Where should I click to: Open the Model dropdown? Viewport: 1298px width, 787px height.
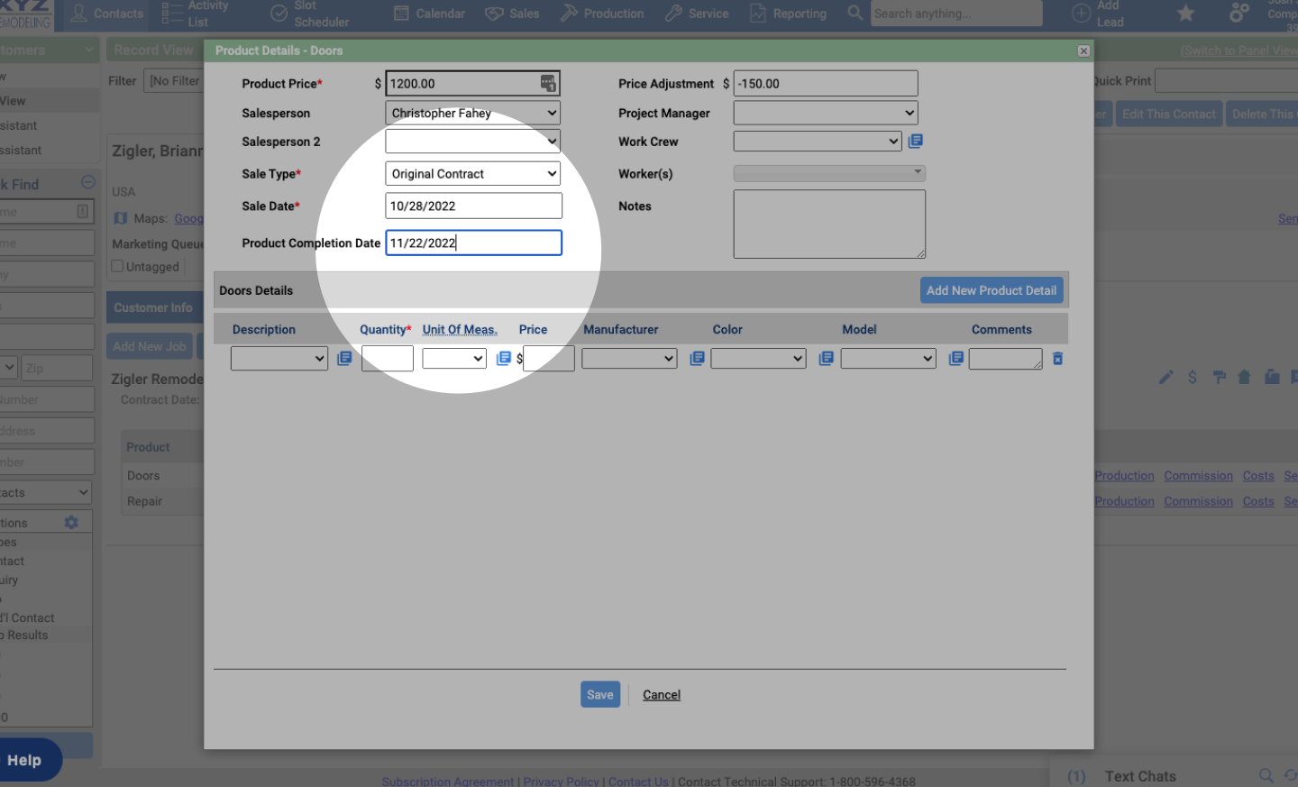(889, 359)
